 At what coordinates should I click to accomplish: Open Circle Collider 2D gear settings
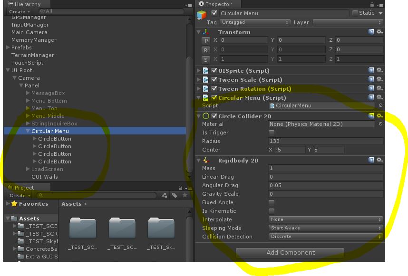coord(379,116)
